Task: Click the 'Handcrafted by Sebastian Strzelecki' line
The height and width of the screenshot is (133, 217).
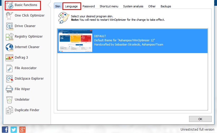Action: [x=129, y=45]
